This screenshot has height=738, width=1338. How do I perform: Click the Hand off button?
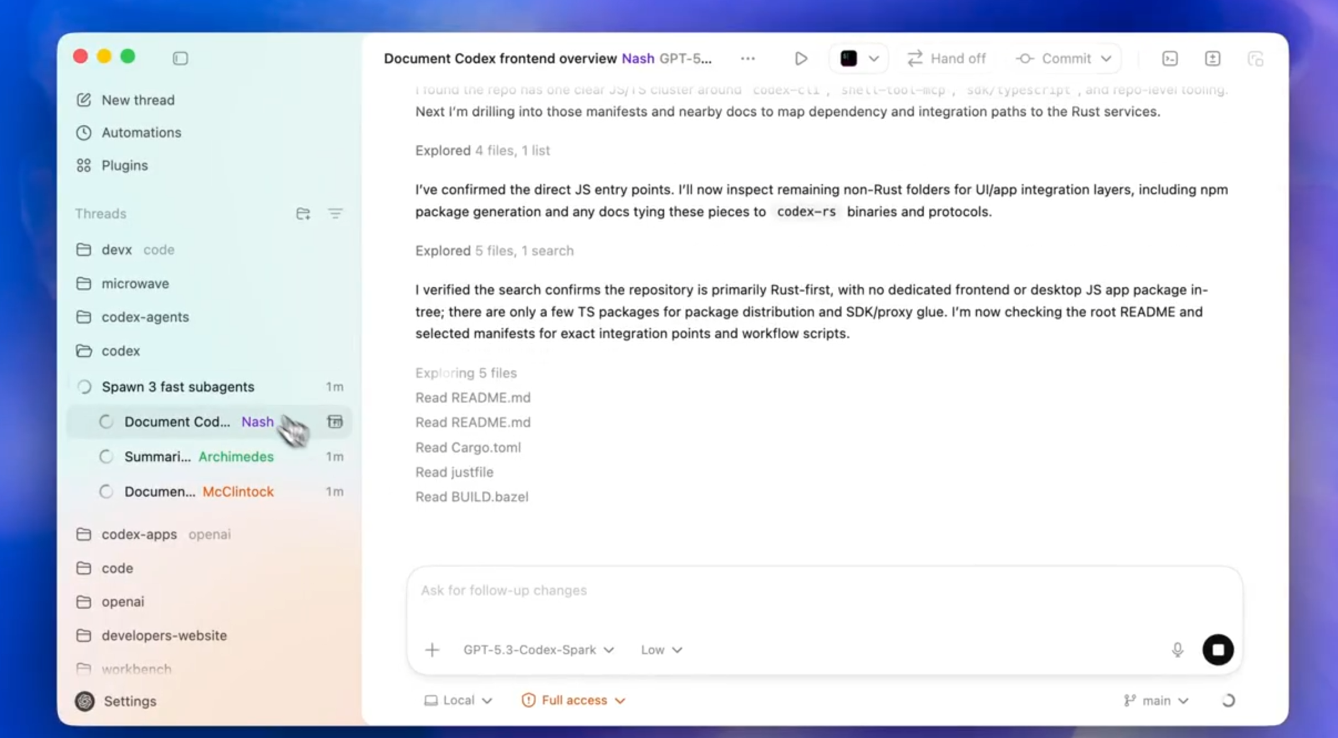pos(947,58)
